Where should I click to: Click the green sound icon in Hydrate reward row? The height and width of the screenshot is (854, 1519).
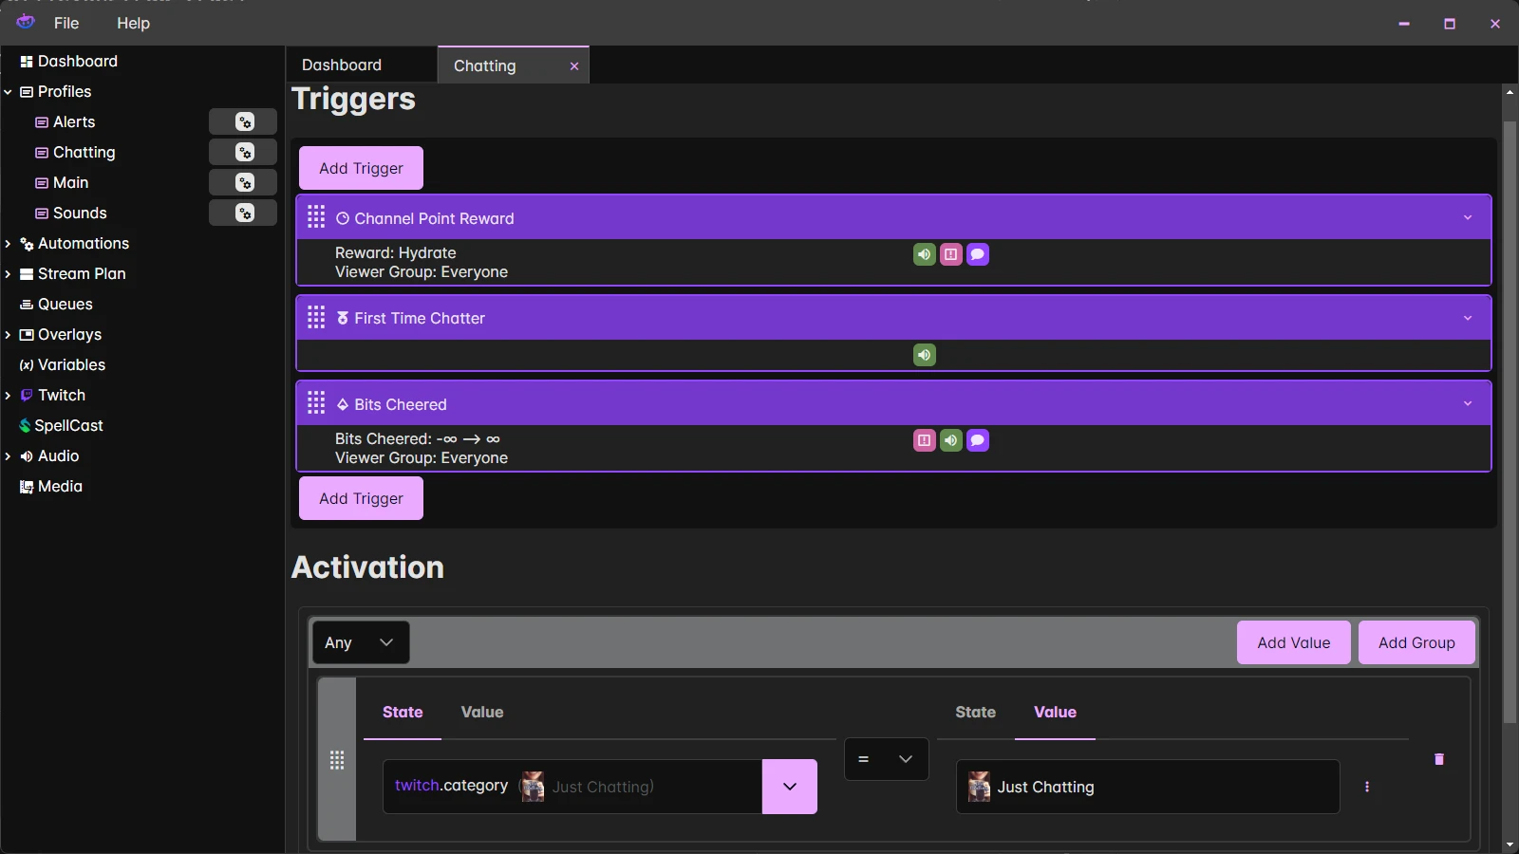(925, 254)
